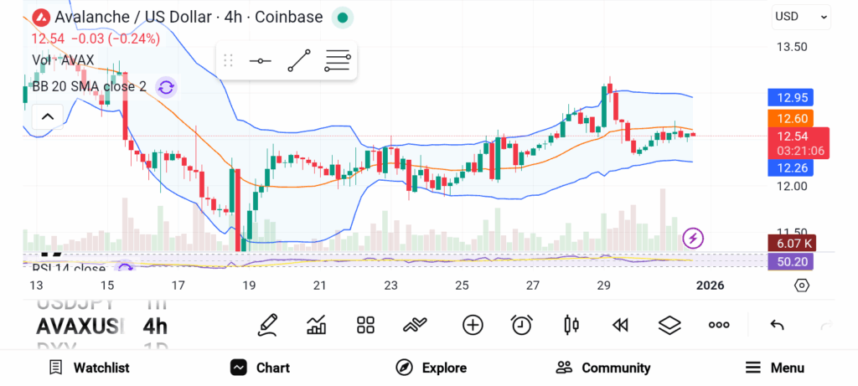This screenshot has width=858, height=386.
Task: Toggle the market status green dot
Action: click(x=341, y=17)
